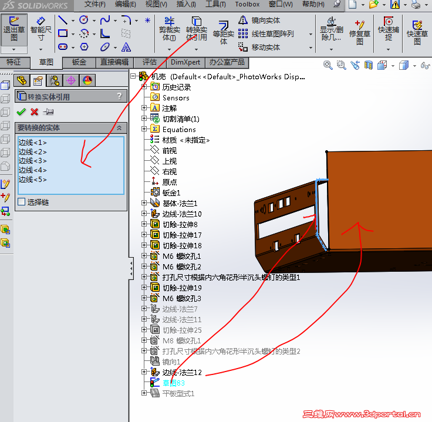The image size is (432, 422).
Task: Enable the 选择链 (Select chain) checkbox
Action: [x=21, y=202]
